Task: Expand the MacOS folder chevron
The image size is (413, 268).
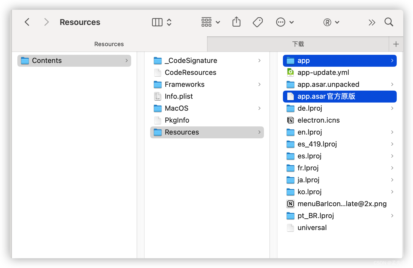Action: (x=259, y=108)
